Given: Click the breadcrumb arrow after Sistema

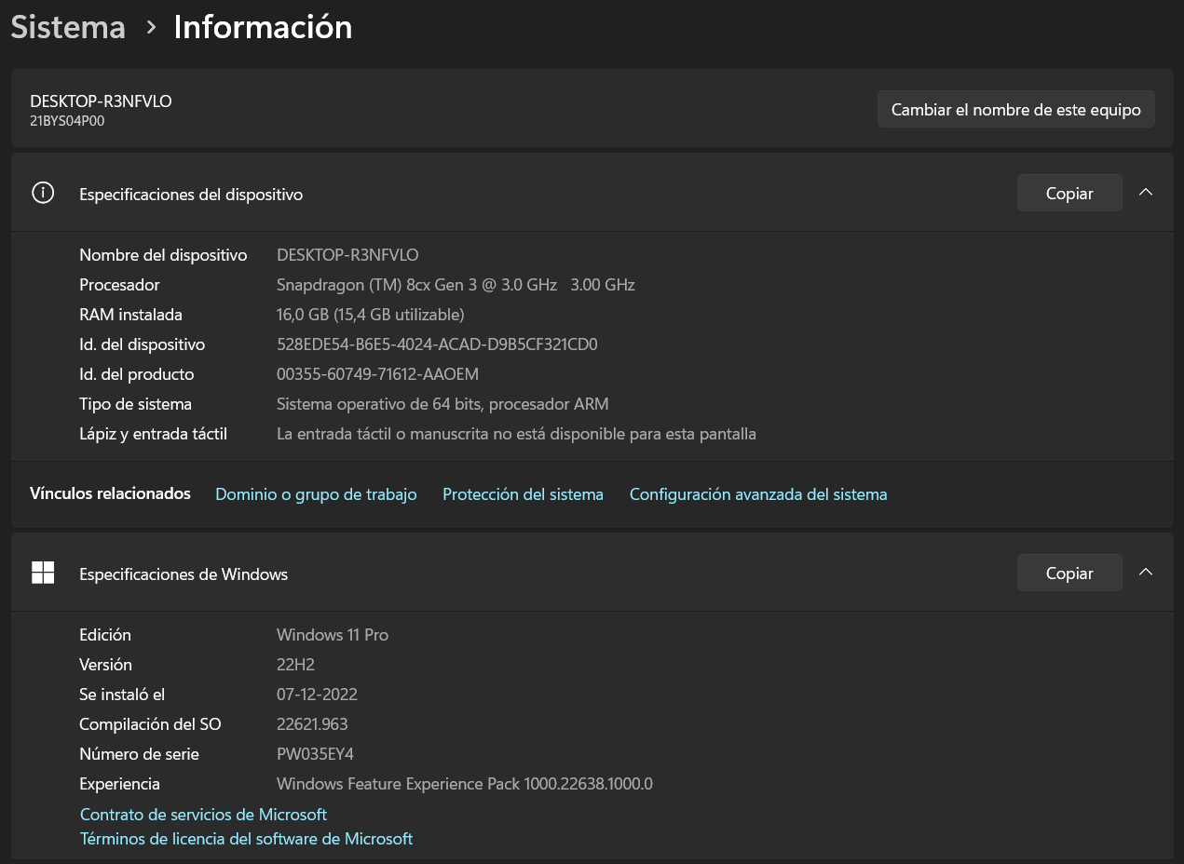Looking at the screenshot, I should point(151,28).
